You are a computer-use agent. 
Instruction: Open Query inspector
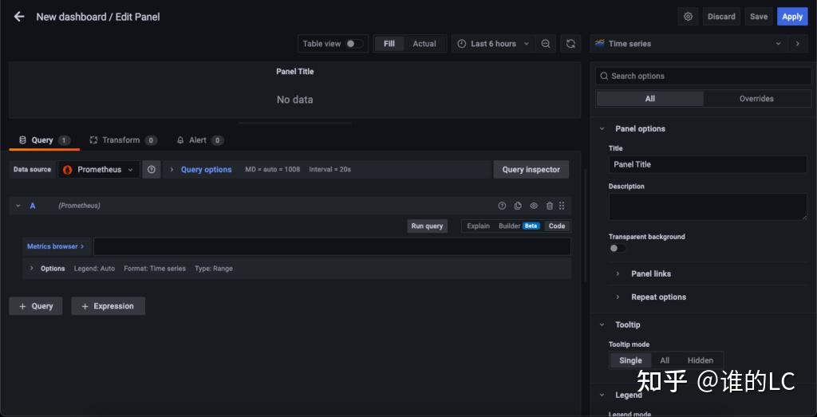pos(531,170)
